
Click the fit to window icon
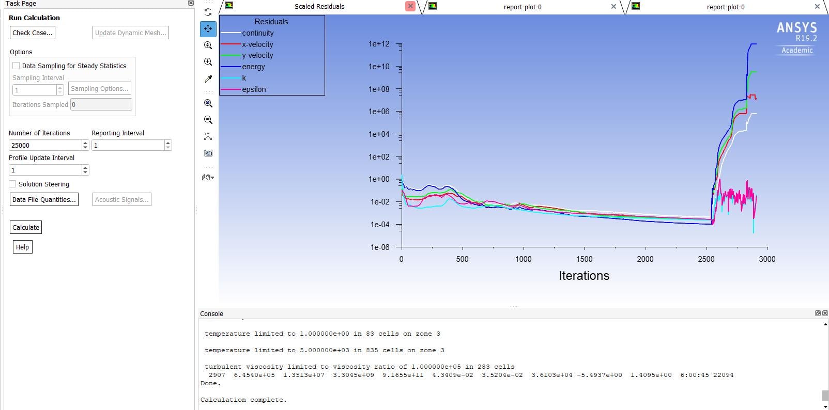pyautogui.click(x=208, y=103)
